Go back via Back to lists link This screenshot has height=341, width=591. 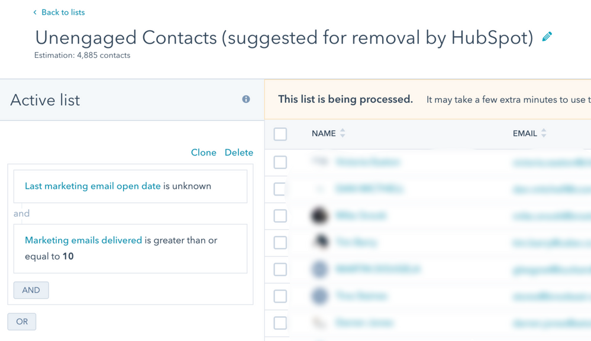coord(63,12)
